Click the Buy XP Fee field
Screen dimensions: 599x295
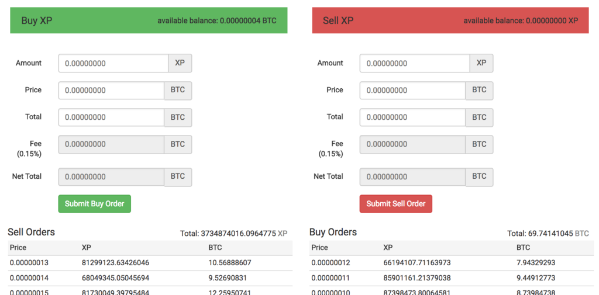[x=111, y=144]
